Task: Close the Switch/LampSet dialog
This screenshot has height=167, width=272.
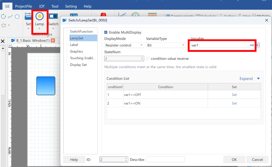Action: click(267, 20)
